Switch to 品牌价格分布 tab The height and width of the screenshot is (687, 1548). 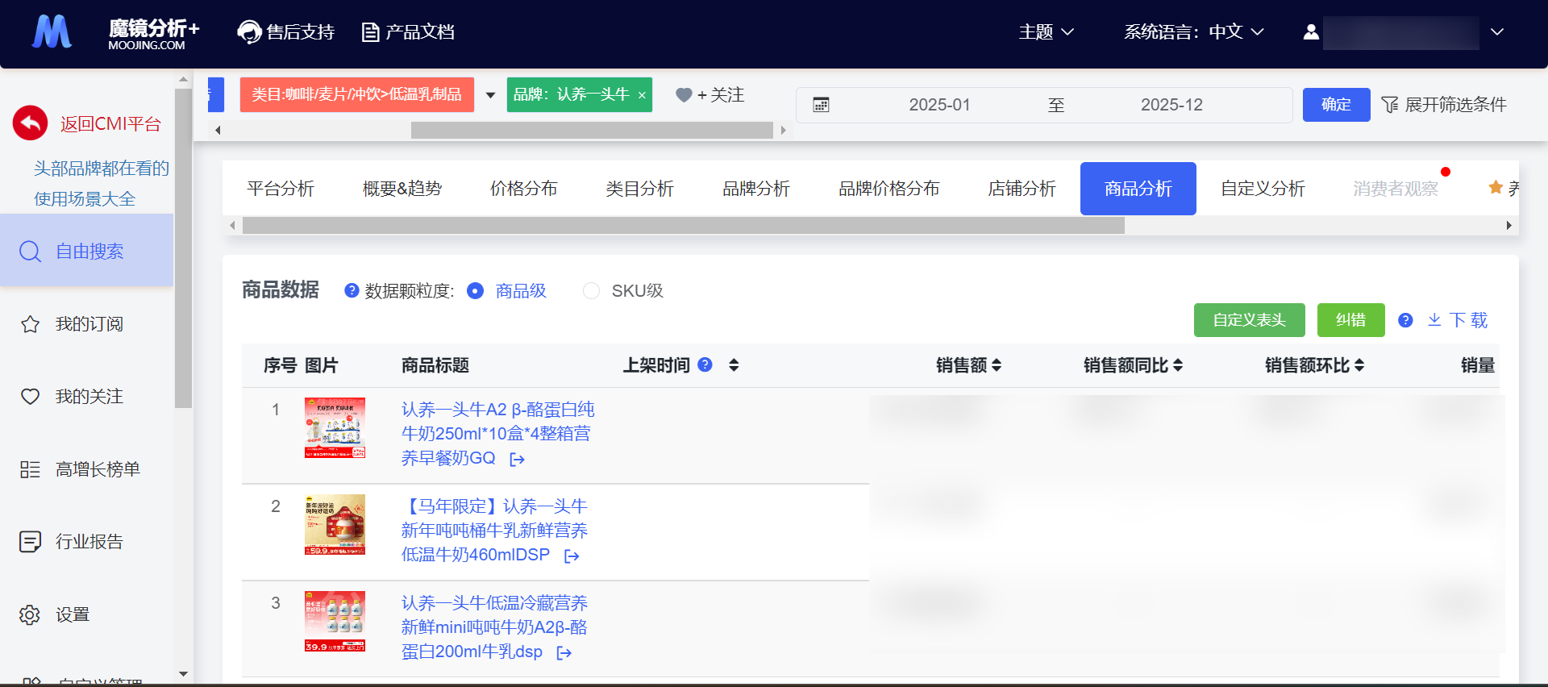click(x=889, y=189)
